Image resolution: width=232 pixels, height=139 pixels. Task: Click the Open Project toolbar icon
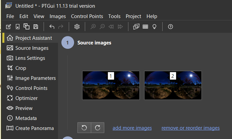coord(17,27)
